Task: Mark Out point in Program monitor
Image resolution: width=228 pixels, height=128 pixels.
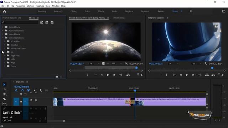Action: pos(166,75)
